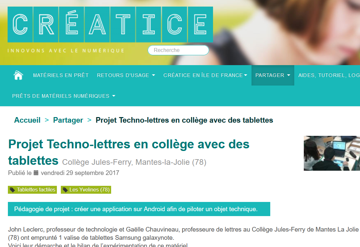Viewport: 360px width, 247px height.
Task: Open the article thumbnail photo
Action: tap(332, 153)
